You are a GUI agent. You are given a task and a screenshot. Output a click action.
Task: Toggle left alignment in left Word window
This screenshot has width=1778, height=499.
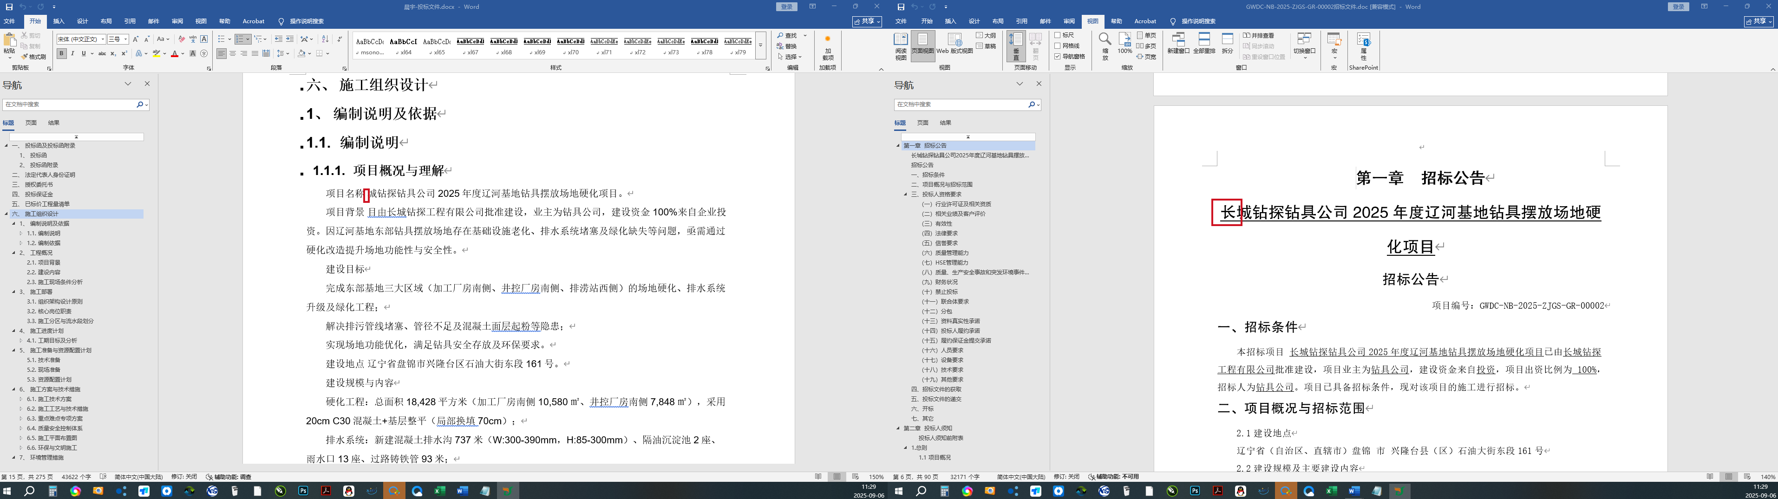coord(222,53)
